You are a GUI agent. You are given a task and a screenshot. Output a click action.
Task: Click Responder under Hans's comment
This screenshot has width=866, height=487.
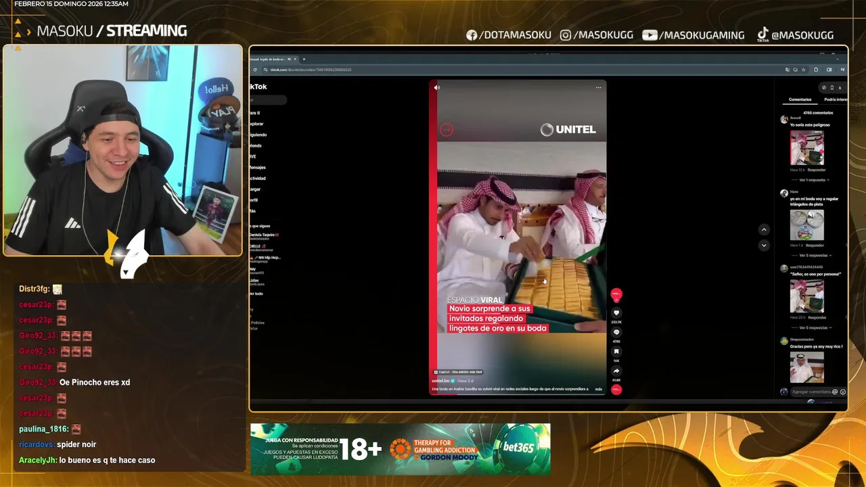click(815, 245)
